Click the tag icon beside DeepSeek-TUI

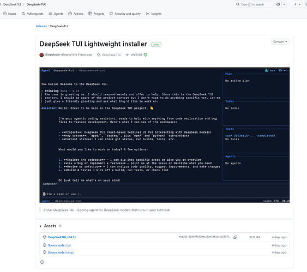(99, 55)
